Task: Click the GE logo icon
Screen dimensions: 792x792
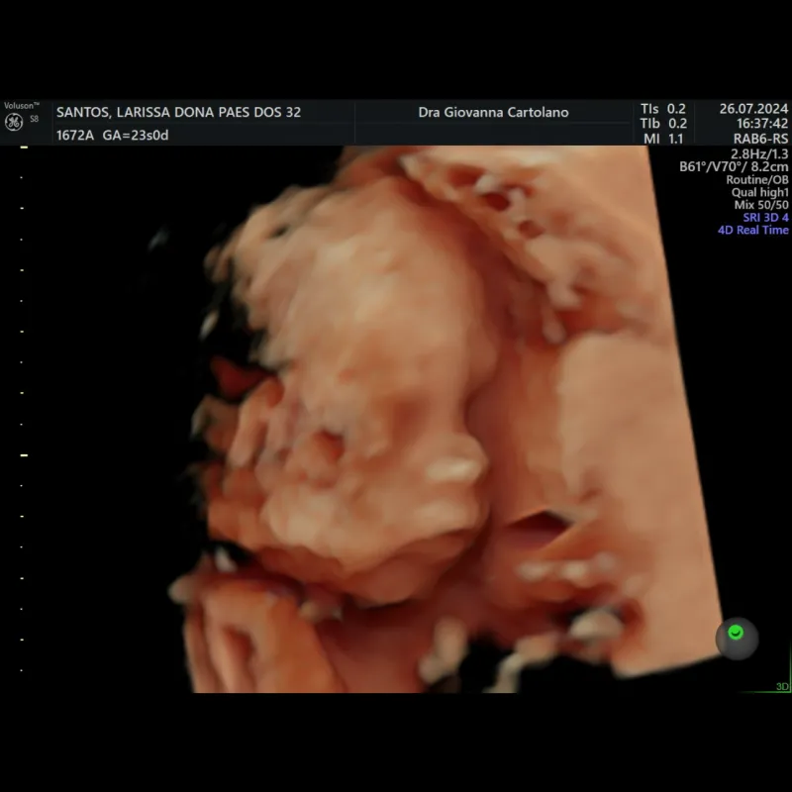Action: coord(14,122)
